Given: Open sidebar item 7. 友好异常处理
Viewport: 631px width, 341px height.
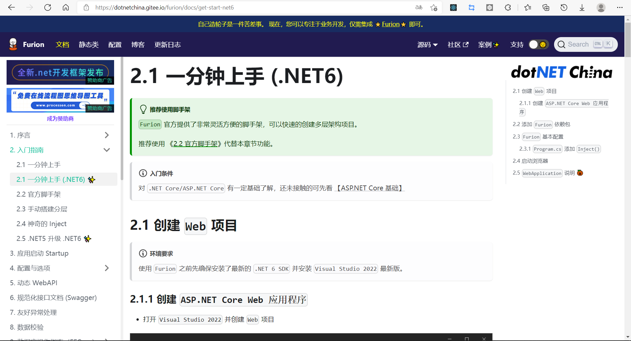Looking at the screenshot, I should pos(33,312).
